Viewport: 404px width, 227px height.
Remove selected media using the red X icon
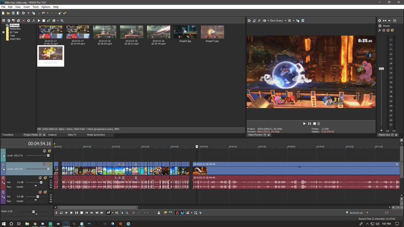tap(24, 21)
